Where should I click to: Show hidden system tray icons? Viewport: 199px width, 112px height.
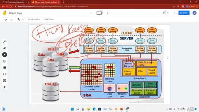tap(167, 109)
